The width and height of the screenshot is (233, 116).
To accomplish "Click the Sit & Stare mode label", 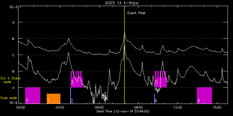I will pyautogui.click(x=10, y=80).
